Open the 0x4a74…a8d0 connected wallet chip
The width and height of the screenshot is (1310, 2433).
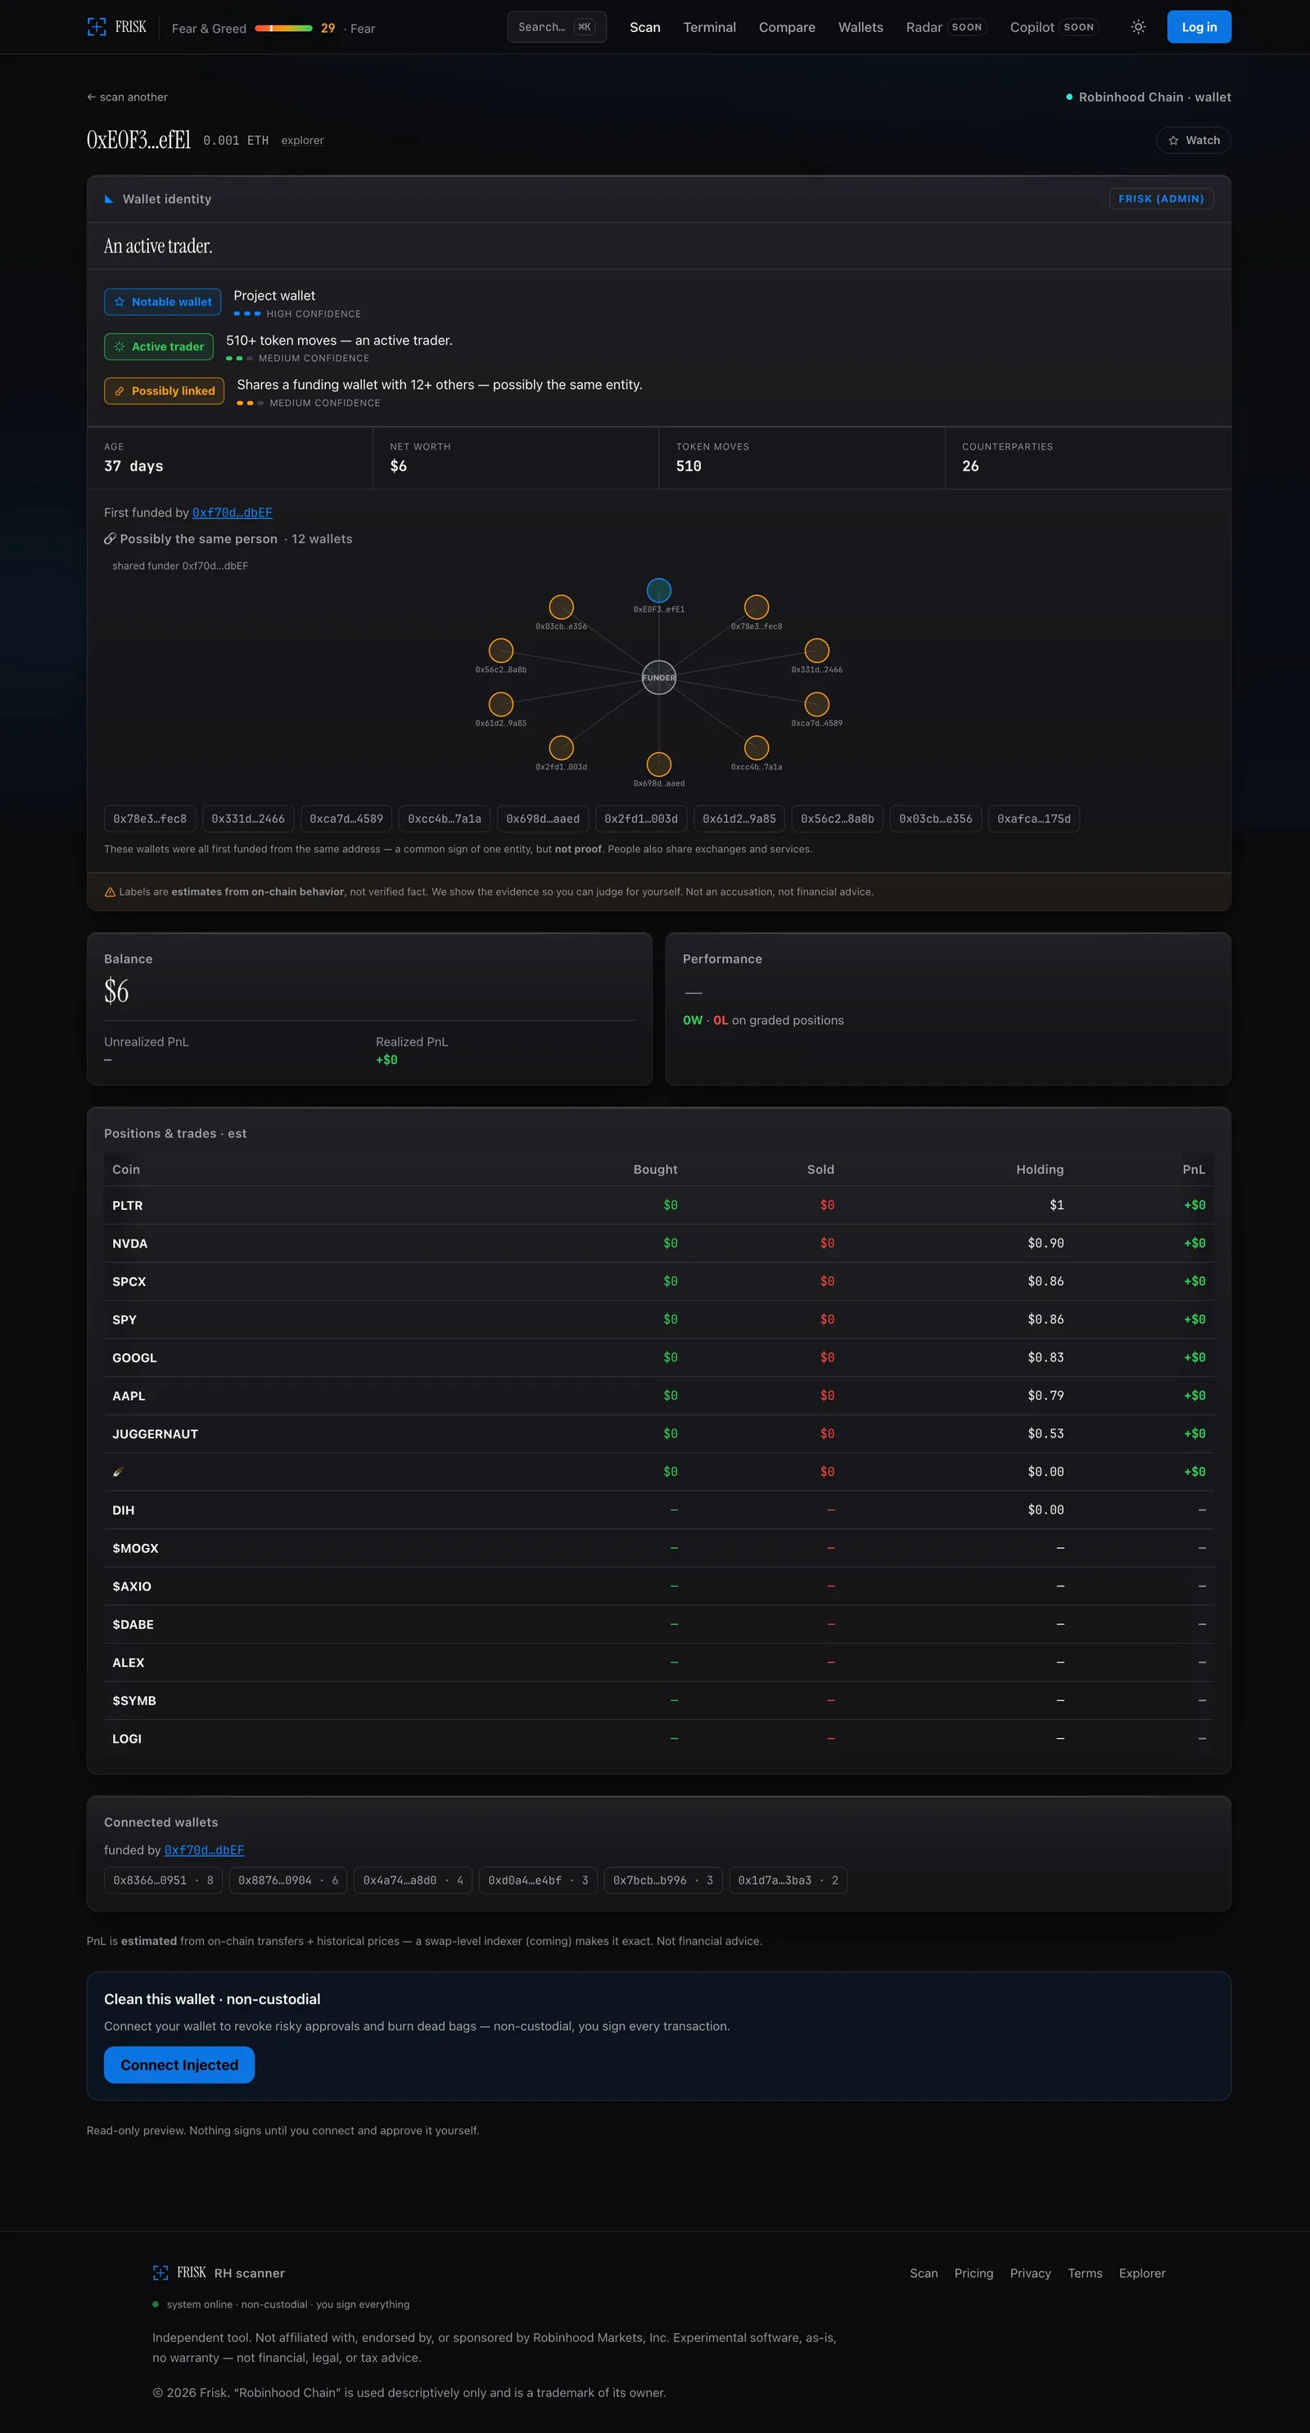coord(413,1880)
